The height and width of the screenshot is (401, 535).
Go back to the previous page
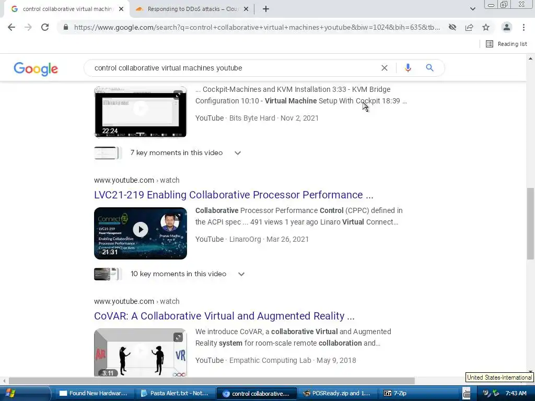[11, 27]
